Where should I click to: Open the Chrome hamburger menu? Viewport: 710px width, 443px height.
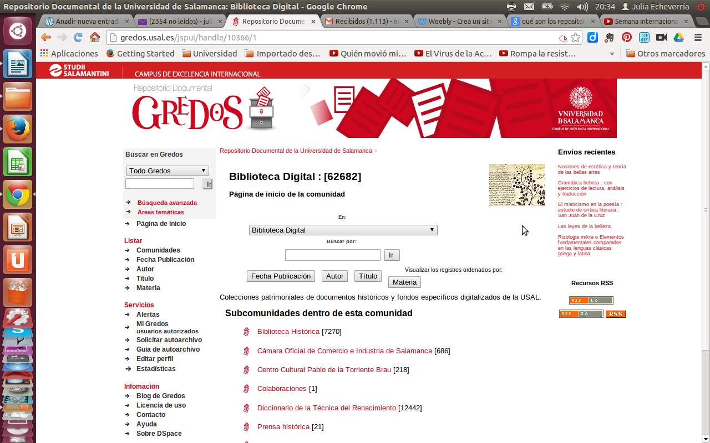tap(698, 38)
